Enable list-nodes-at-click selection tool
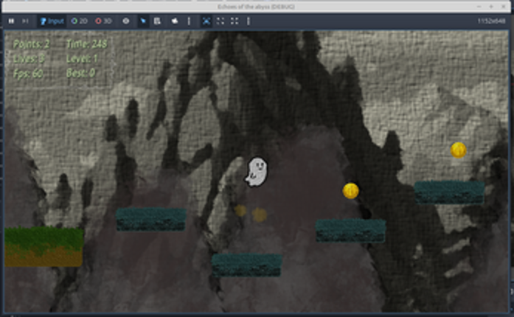Image resolution: width=514 pixels, height=317 pixels. tap(158, 21)
